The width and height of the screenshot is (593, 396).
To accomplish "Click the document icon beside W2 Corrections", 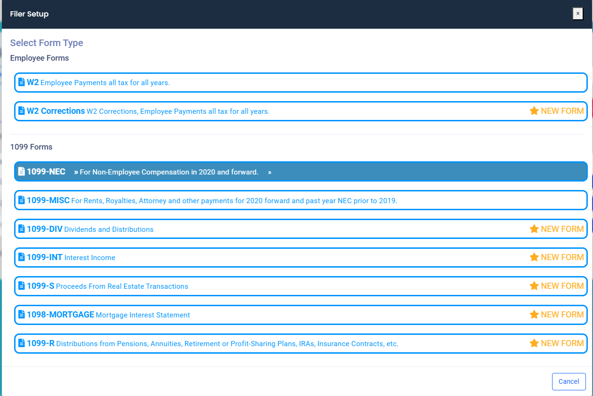I will coord(21,111).
